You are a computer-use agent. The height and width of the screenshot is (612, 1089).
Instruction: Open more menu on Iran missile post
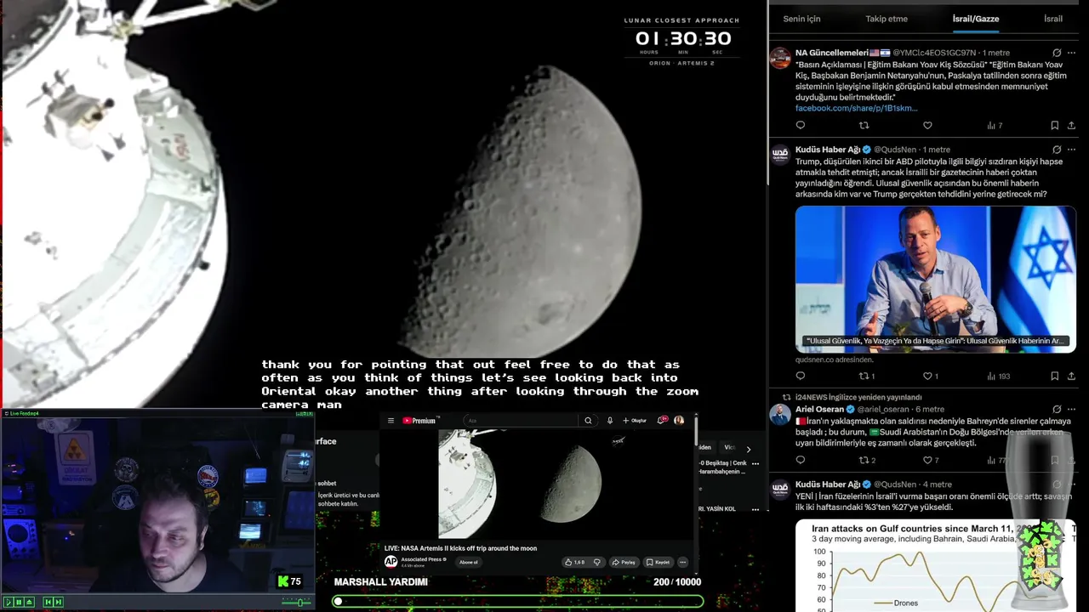pos(1071,484)
